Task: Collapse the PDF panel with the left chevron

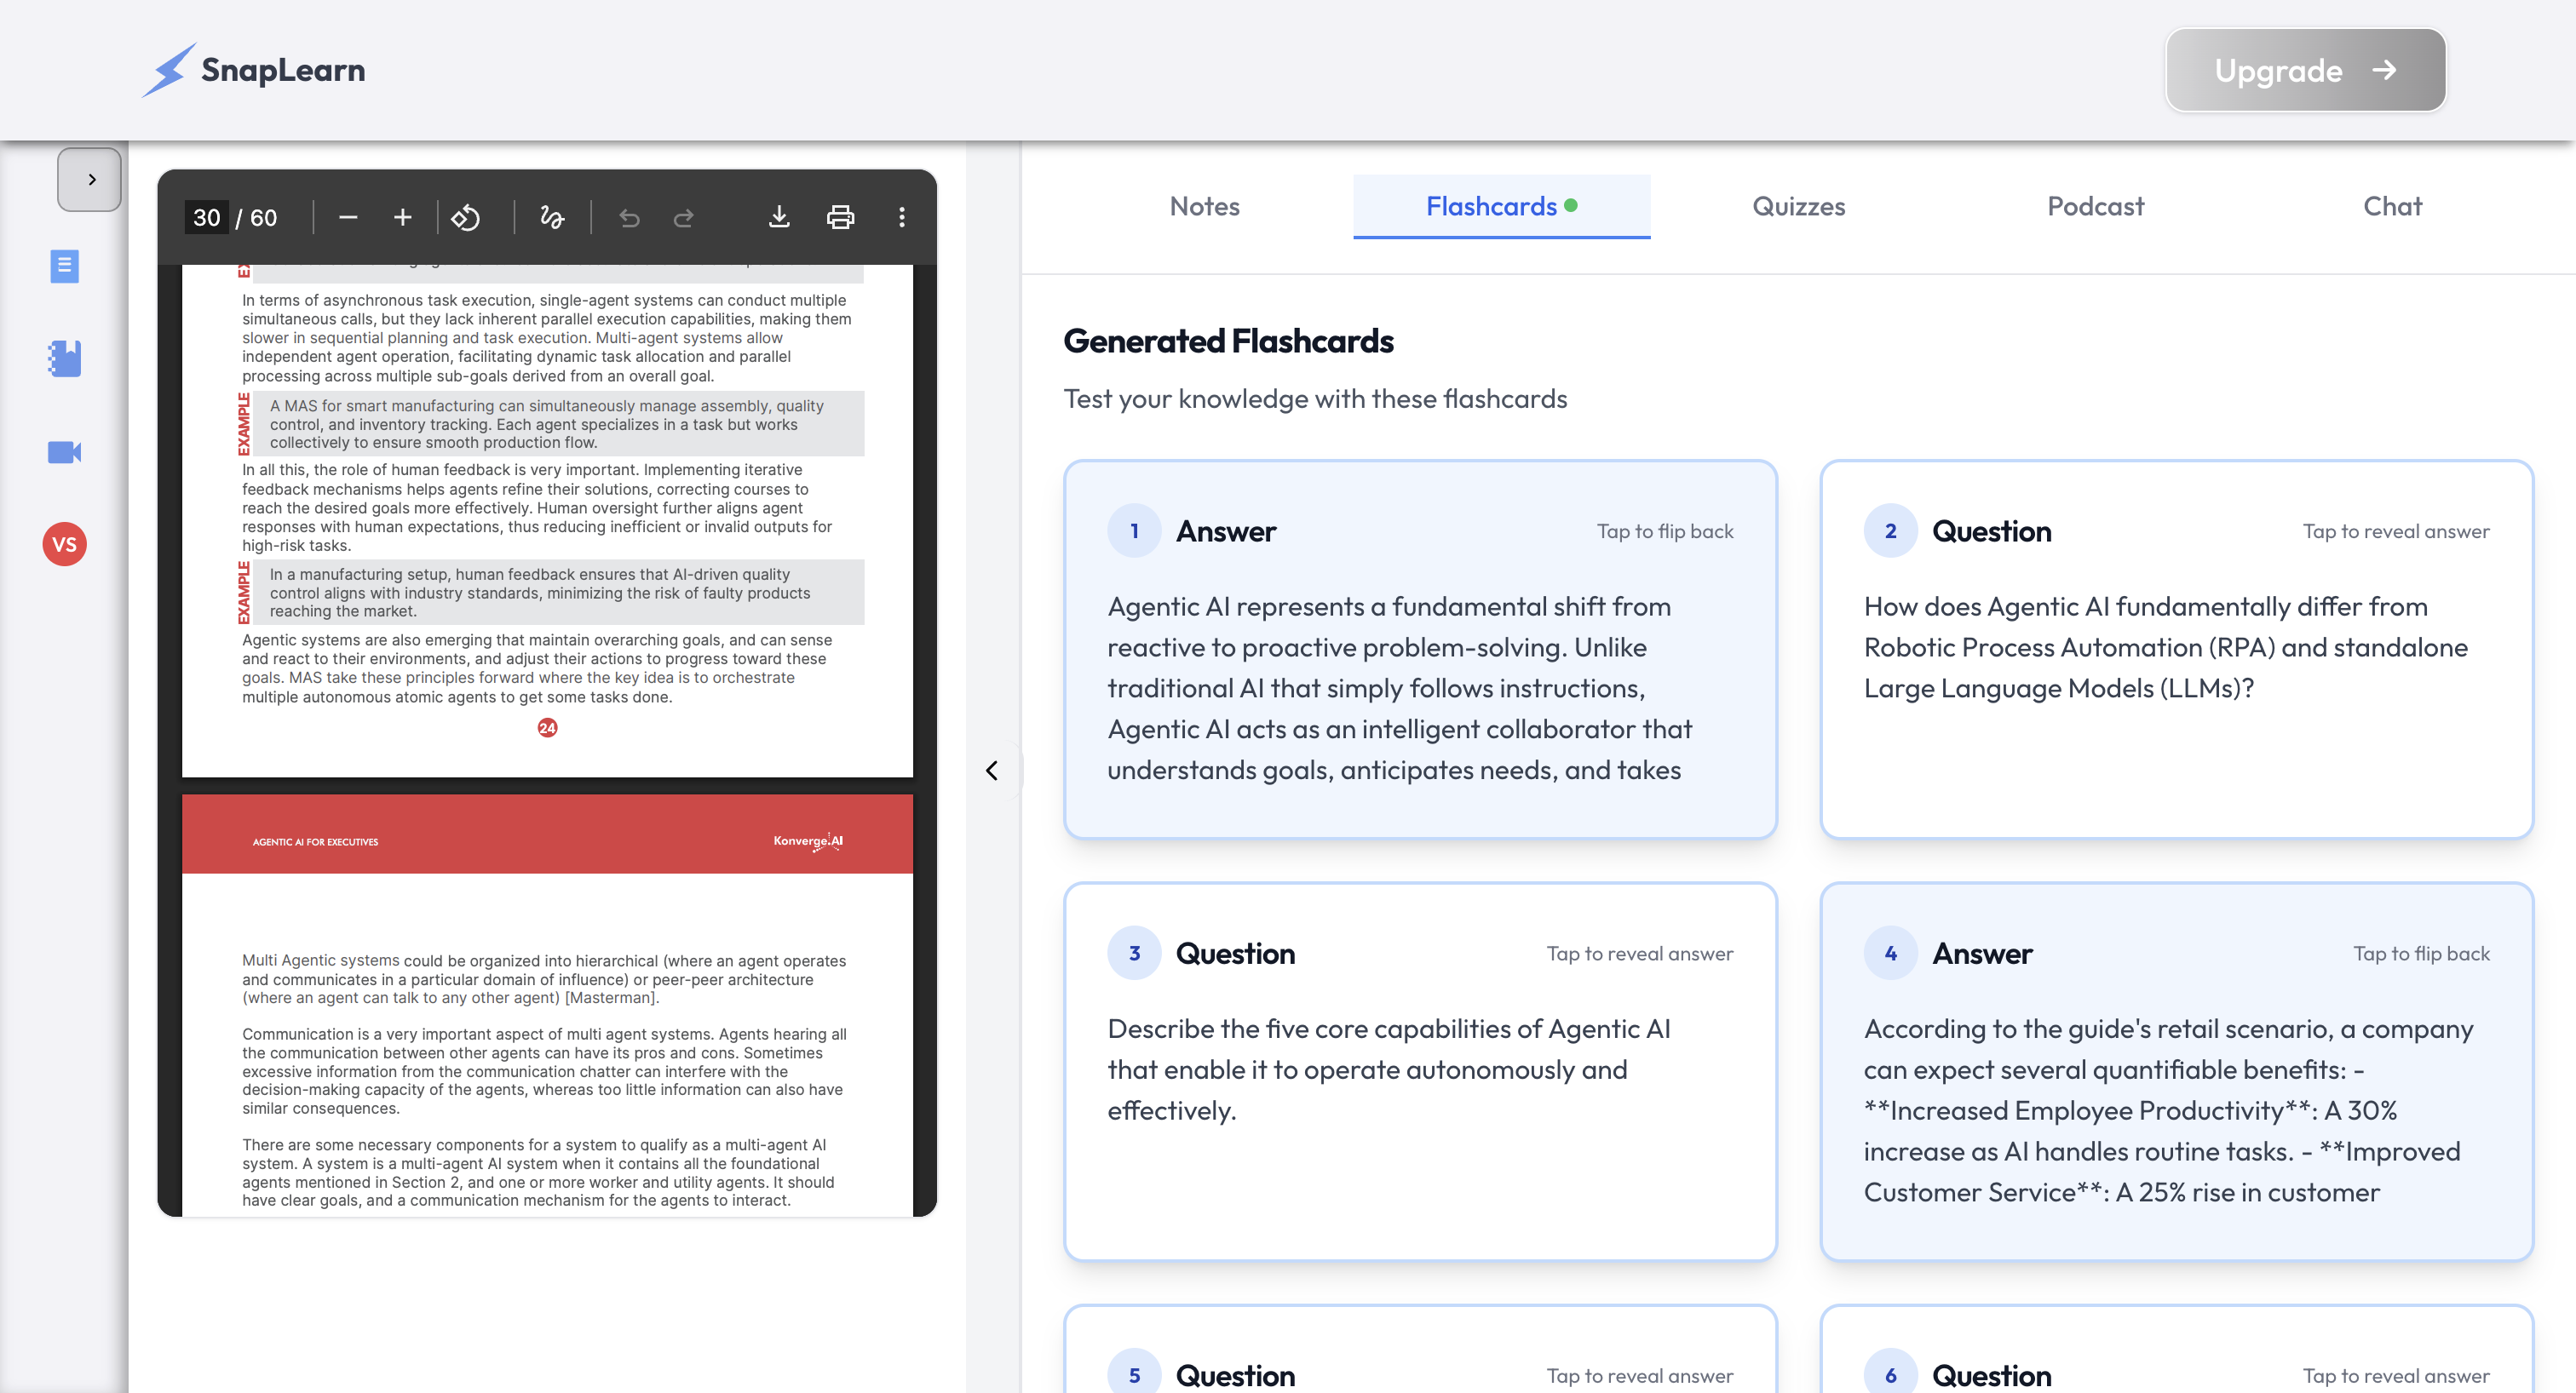Action: coord(991,771)
